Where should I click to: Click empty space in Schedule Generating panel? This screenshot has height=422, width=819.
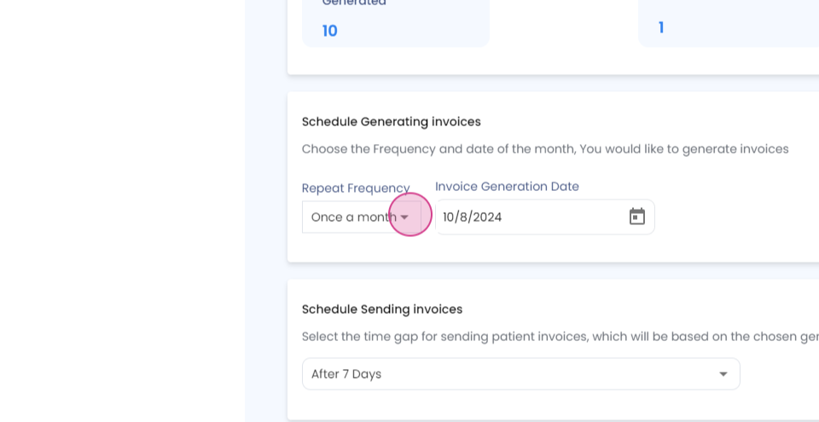(734, 222)
